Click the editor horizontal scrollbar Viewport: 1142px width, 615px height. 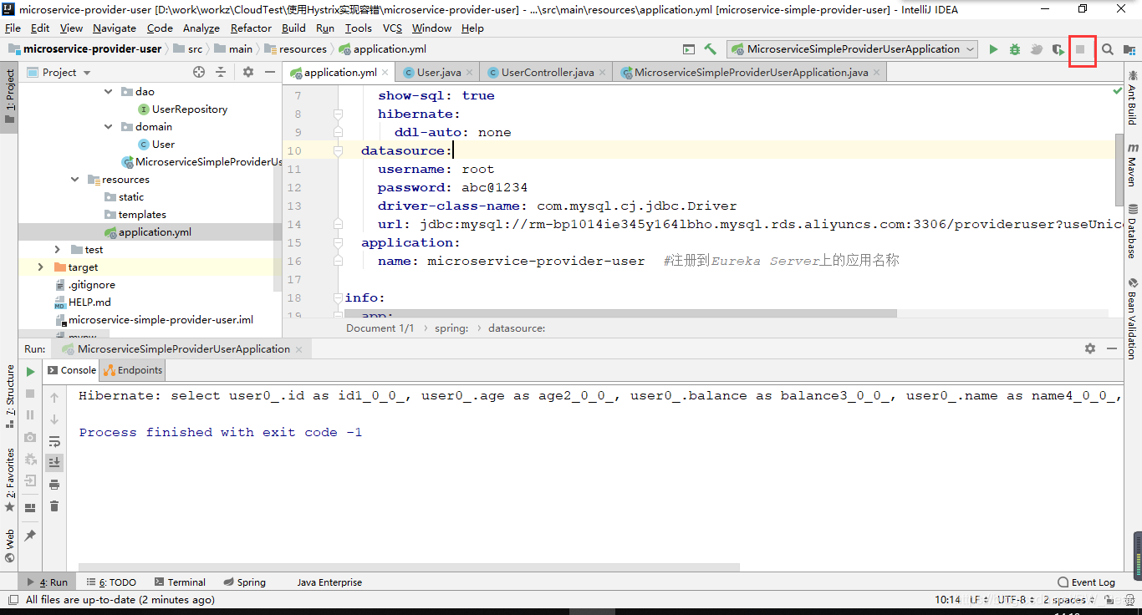point(620,313)
